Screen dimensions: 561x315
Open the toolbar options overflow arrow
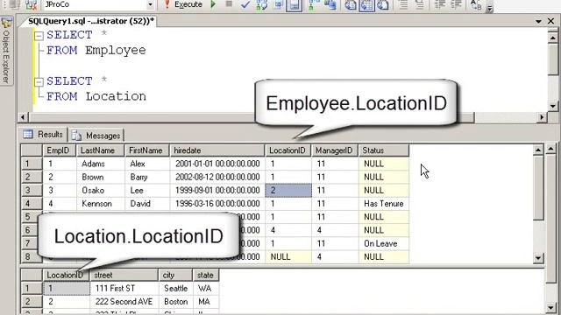coord(490,8)
